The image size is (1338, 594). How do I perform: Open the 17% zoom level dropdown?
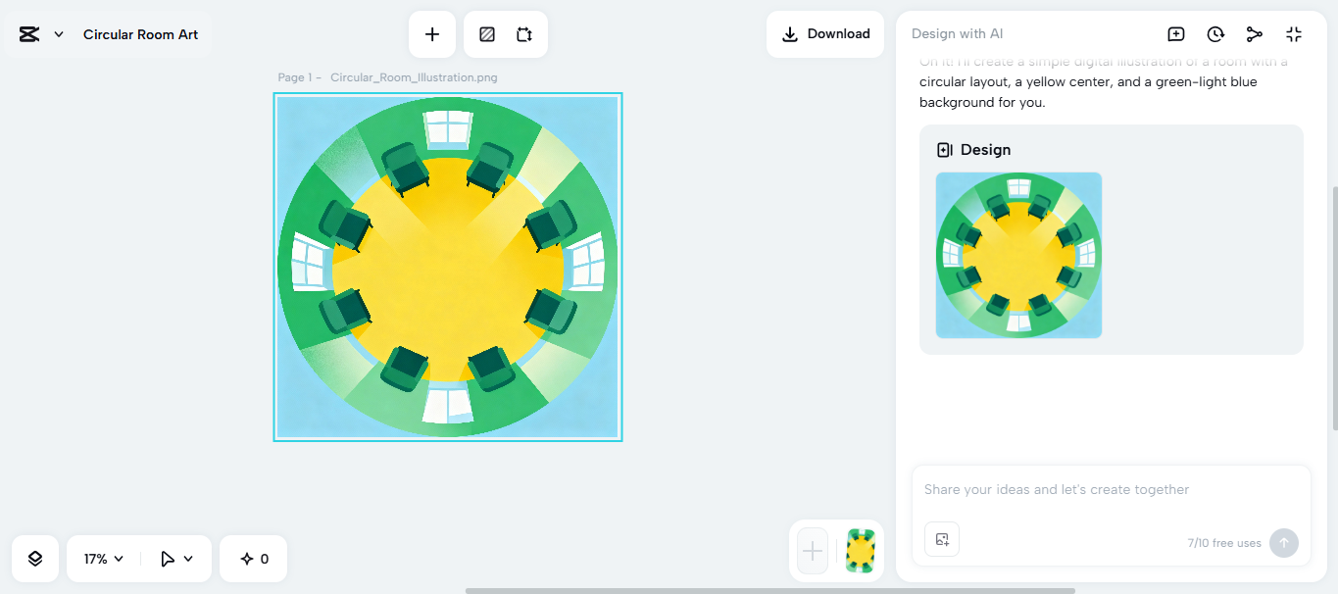pyautogui.click(x=104, y=559)
